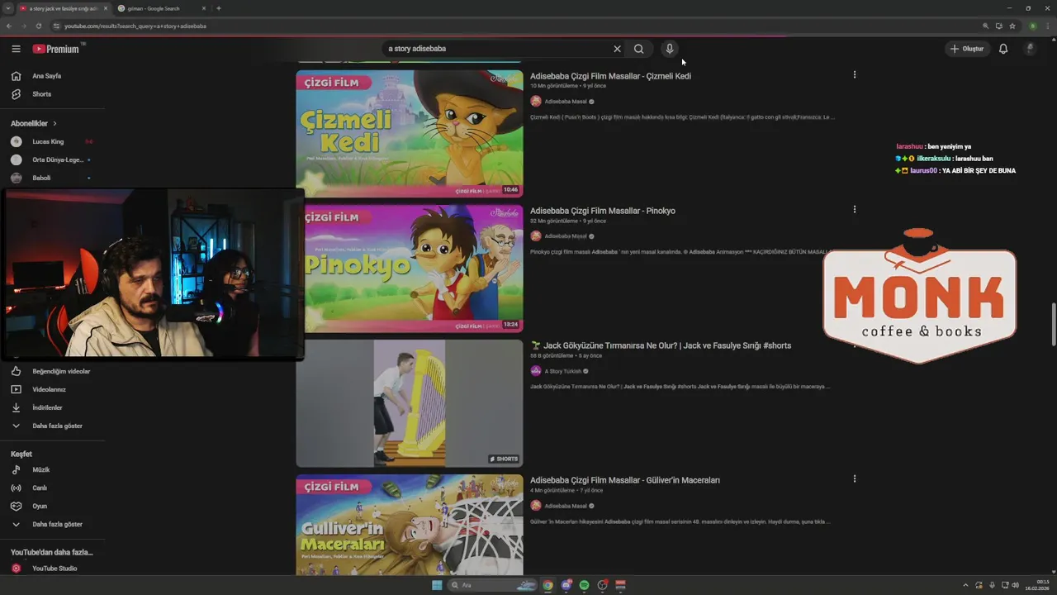Open the tab search dropdown arrow
Viewport: 1057px width, 595px height.
click(7, 8)
